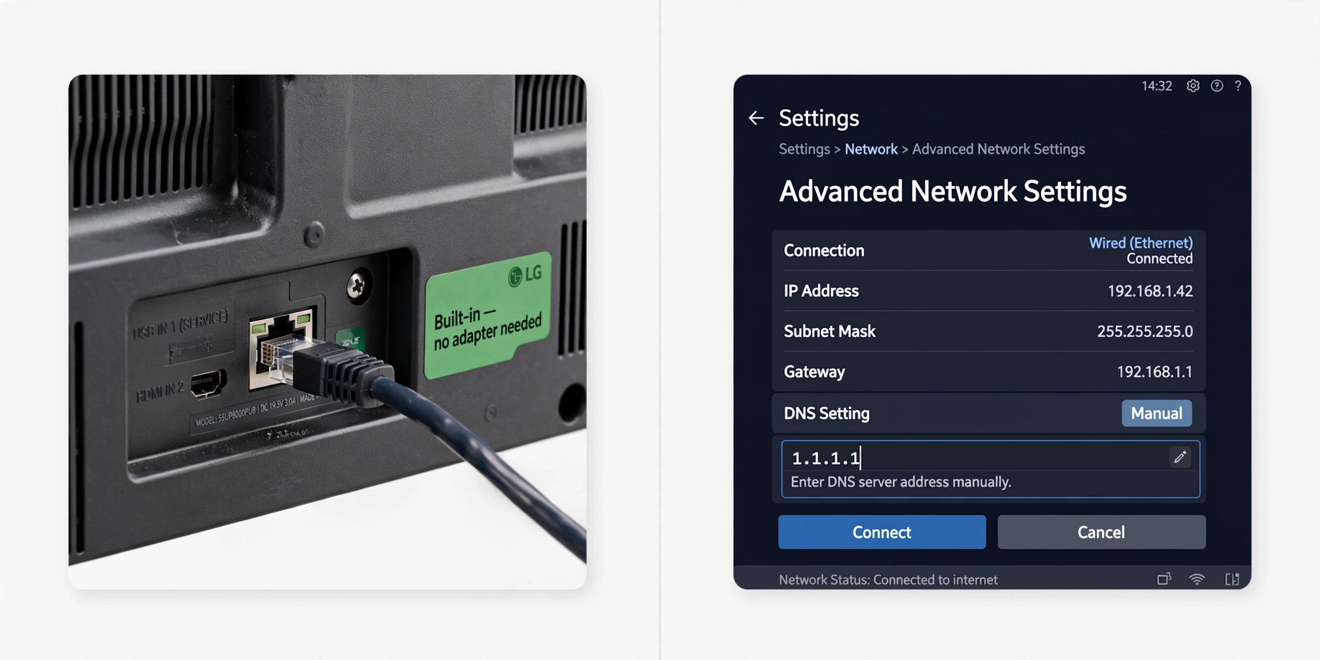Click the split panel icon in status bar
This screenshot has width=1320, height=660.
1232,579
